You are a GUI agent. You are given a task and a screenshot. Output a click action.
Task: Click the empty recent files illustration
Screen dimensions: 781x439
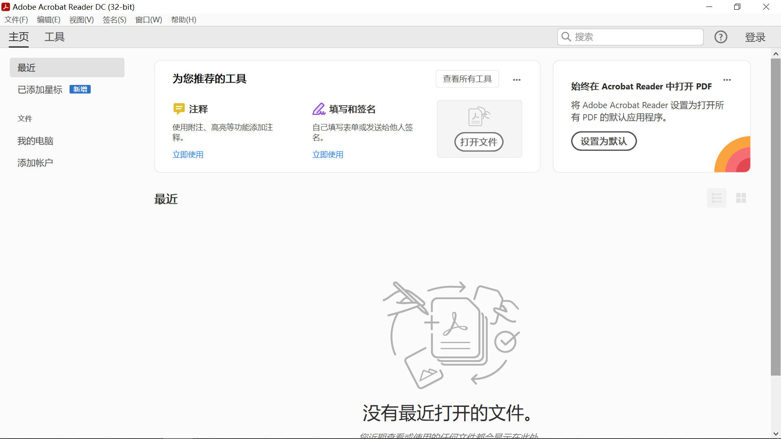pos(451,335)
